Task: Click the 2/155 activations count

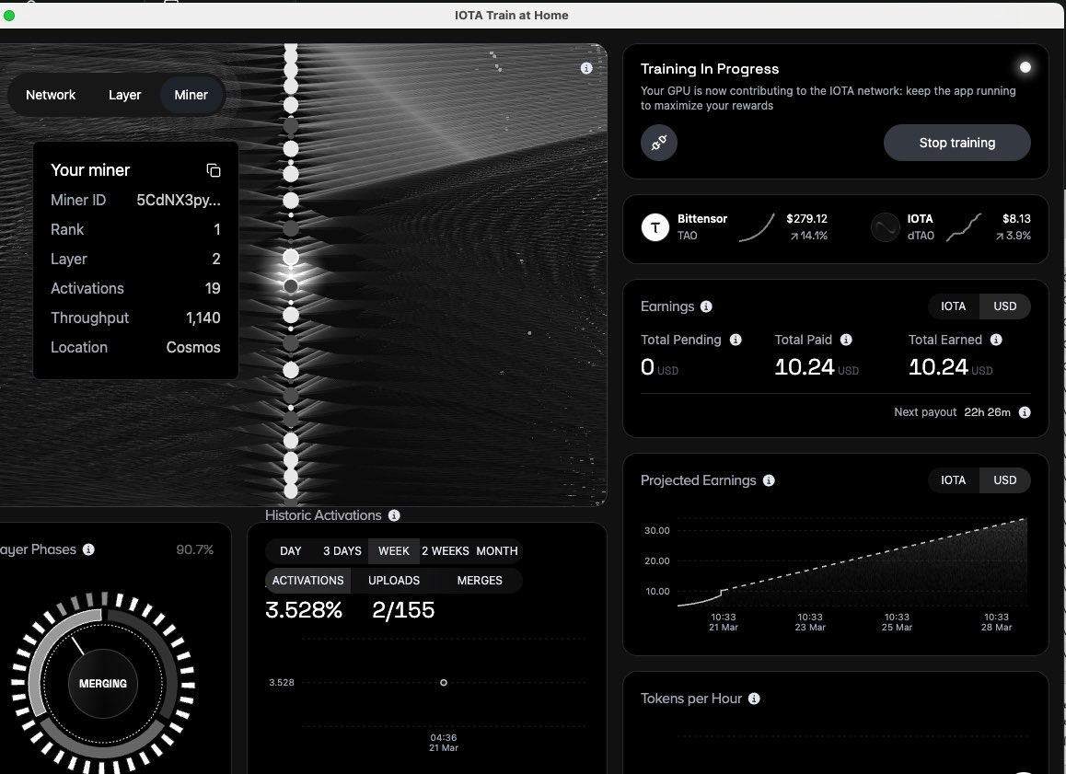Action: (x=403, y=610)
